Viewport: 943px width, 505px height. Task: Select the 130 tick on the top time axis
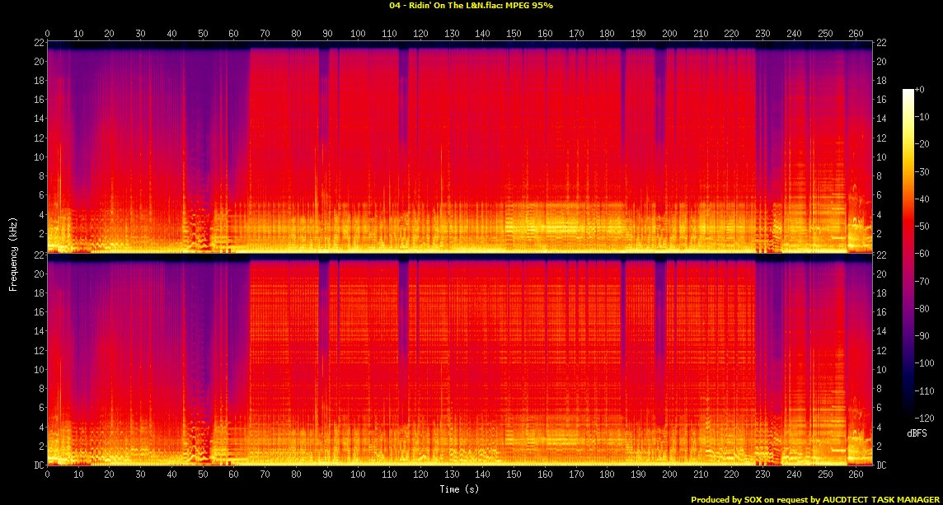coord(452,35)
